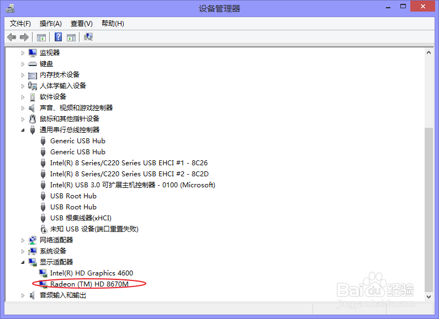Click the Forward arrow toolbar icon

(24, 37)
